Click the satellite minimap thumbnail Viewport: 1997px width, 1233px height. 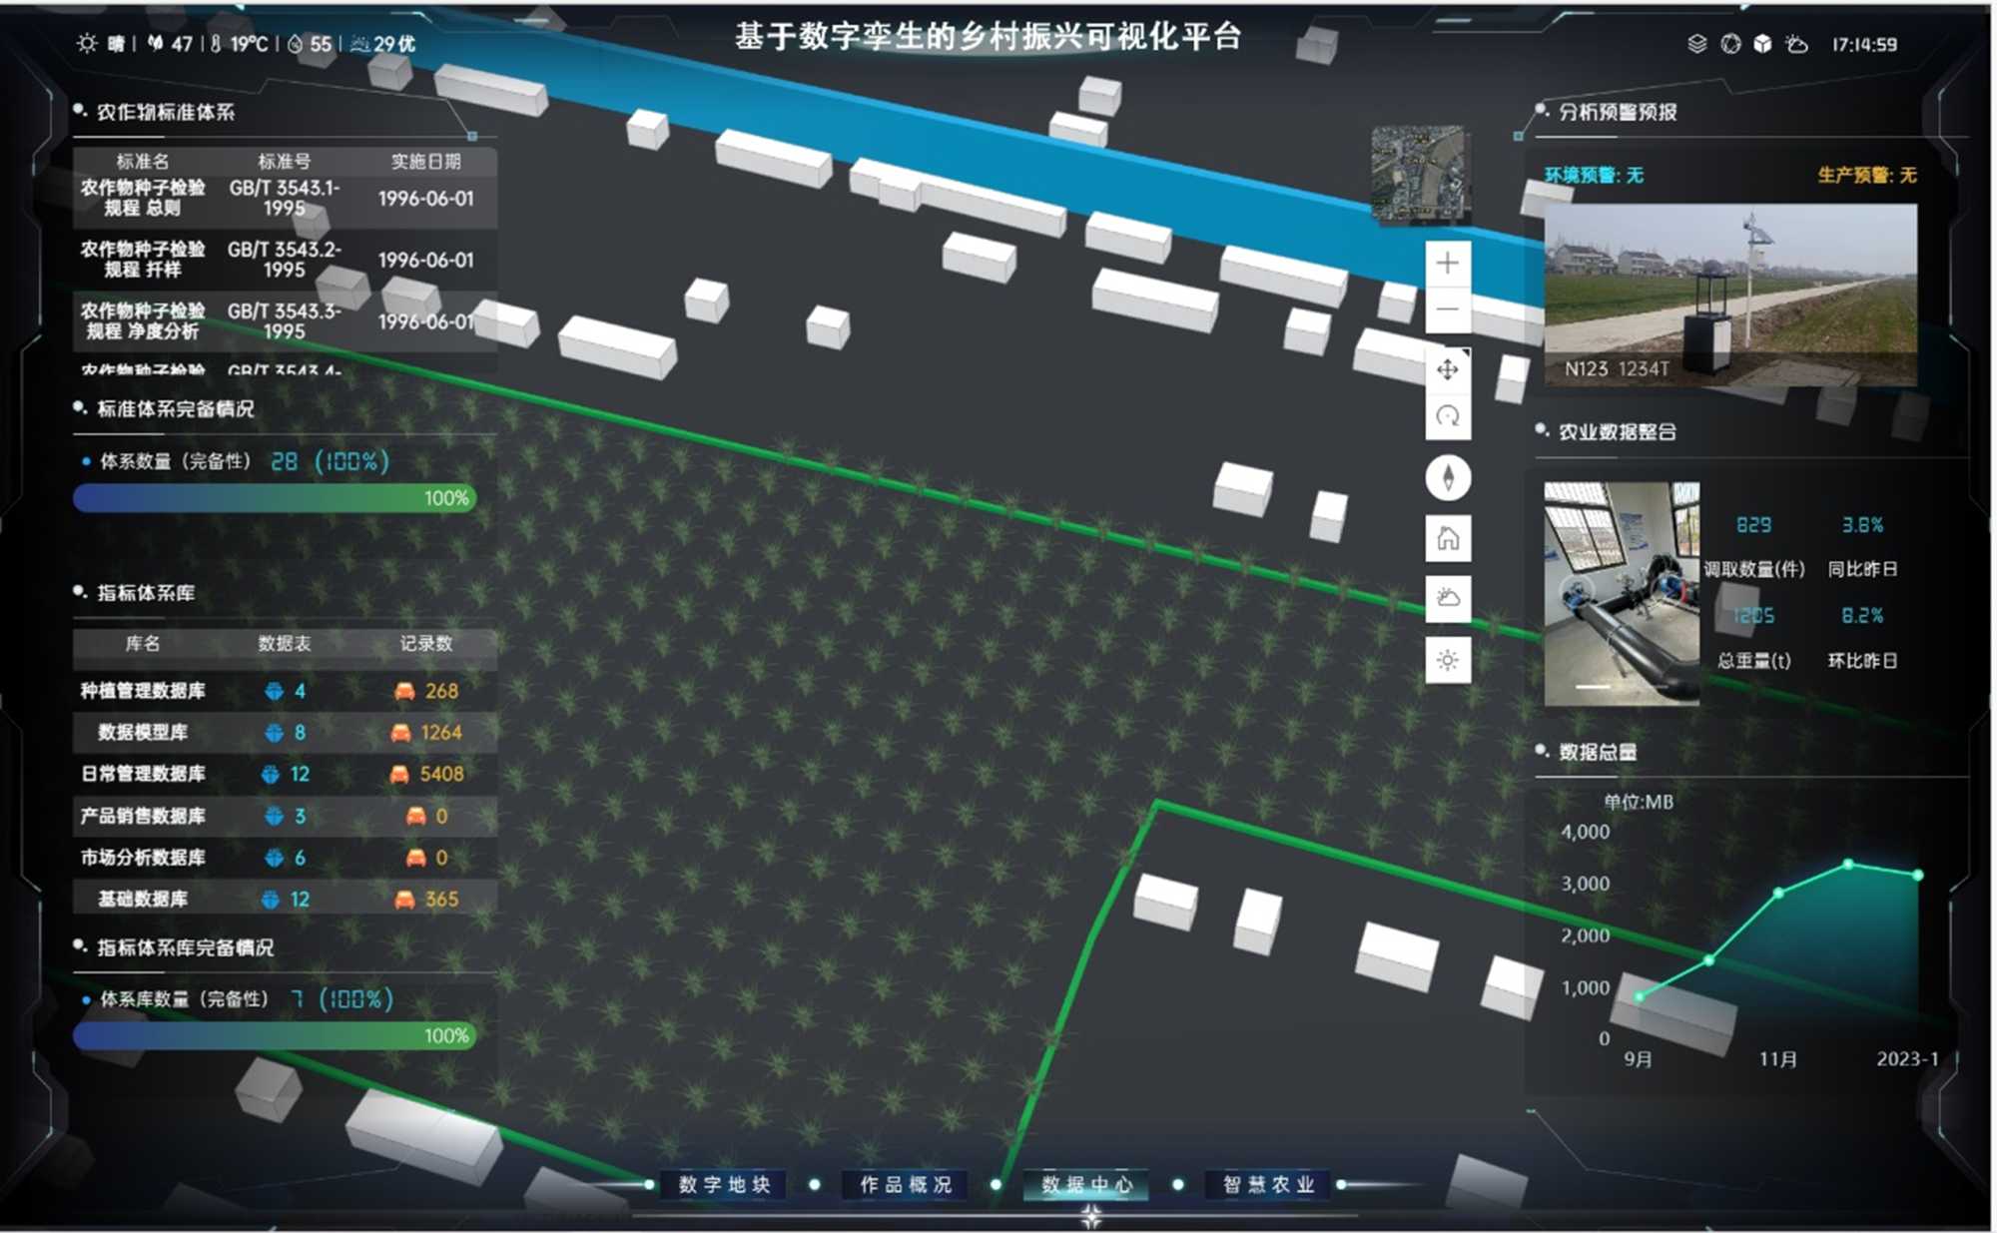[1419, 172]
